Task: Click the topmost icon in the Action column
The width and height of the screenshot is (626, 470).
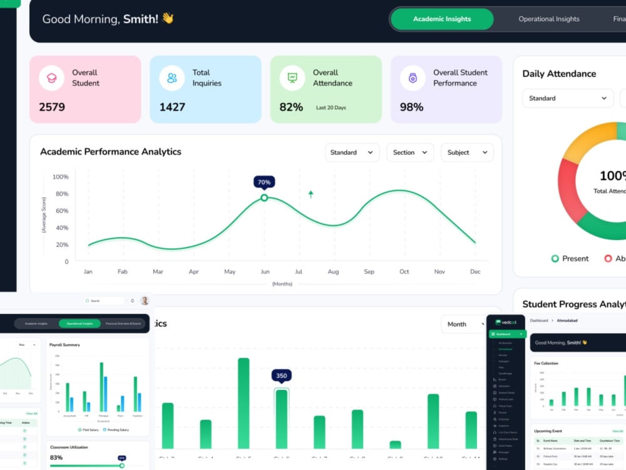Action: click(x=25, y=431)
